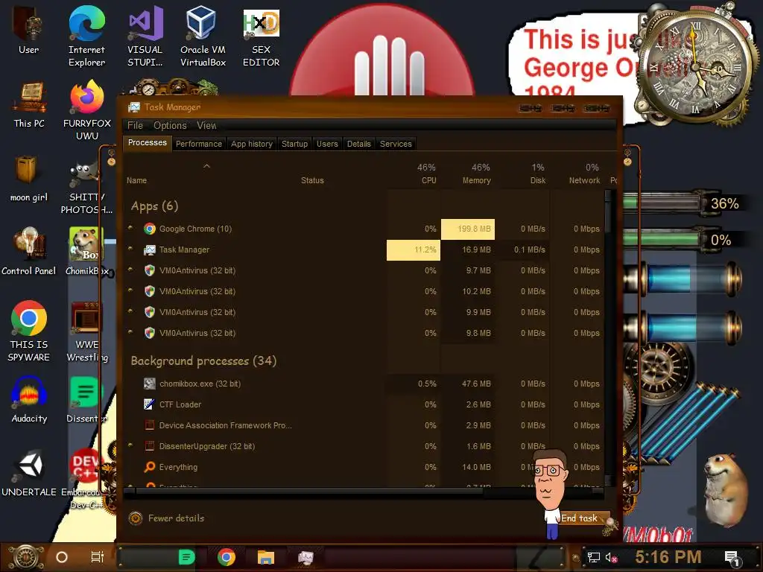Open the Dissenter desktop icon
Viewport: 763px width, 572px height.
[86, 400]
